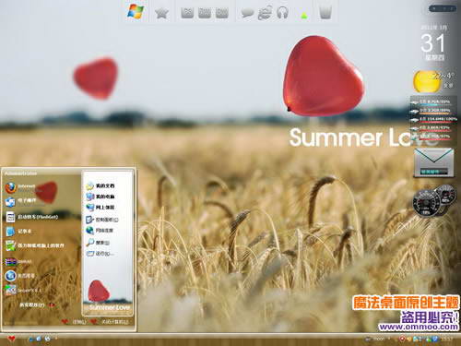Click the date 31 calendar widget

(433, 43)
